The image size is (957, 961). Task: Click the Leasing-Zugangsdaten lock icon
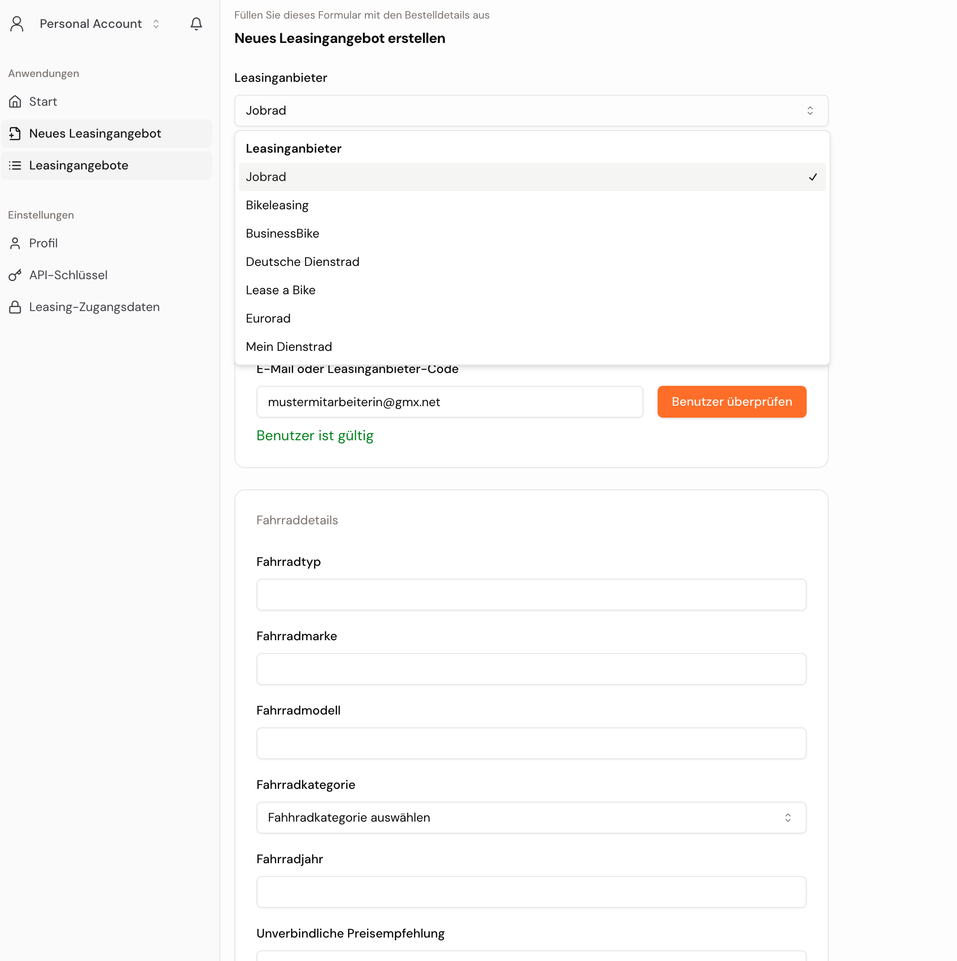pyautogui.click(x=15, y=307)
